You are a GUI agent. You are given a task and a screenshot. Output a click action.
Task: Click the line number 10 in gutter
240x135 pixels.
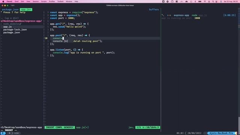46,38
